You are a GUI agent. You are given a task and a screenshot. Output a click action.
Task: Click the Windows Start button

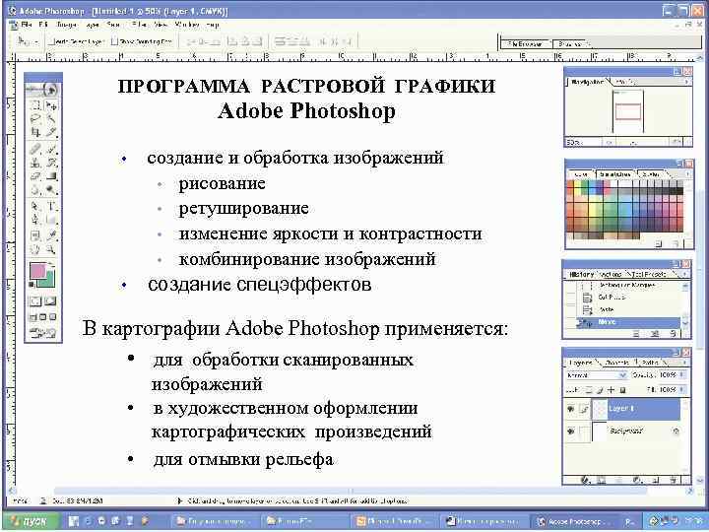pos(30,521)
